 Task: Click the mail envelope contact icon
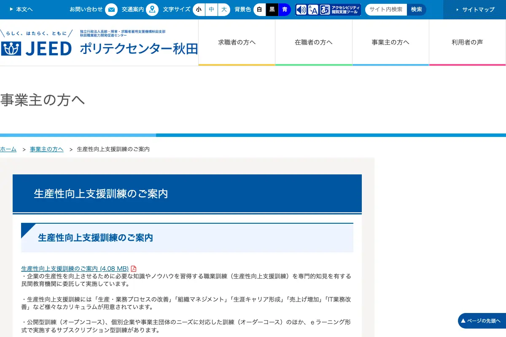point(111,9)
